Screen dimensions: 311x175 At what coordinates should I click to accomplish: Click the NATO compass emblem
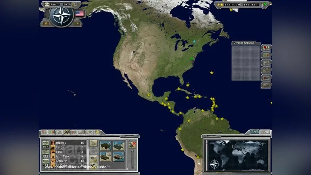click(x=61, y=16)
